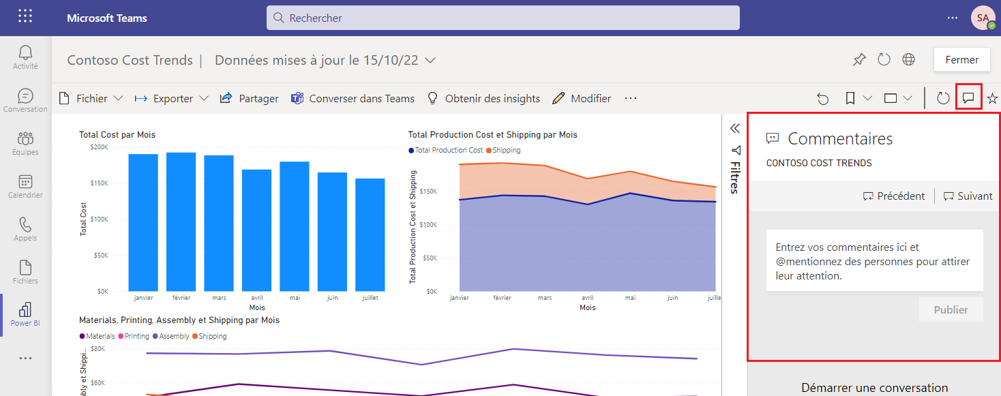Toggle Total Production Cost legend item
Image resolution: width=1001 pixels, height=396 pixels.
[x=445, y=150]
